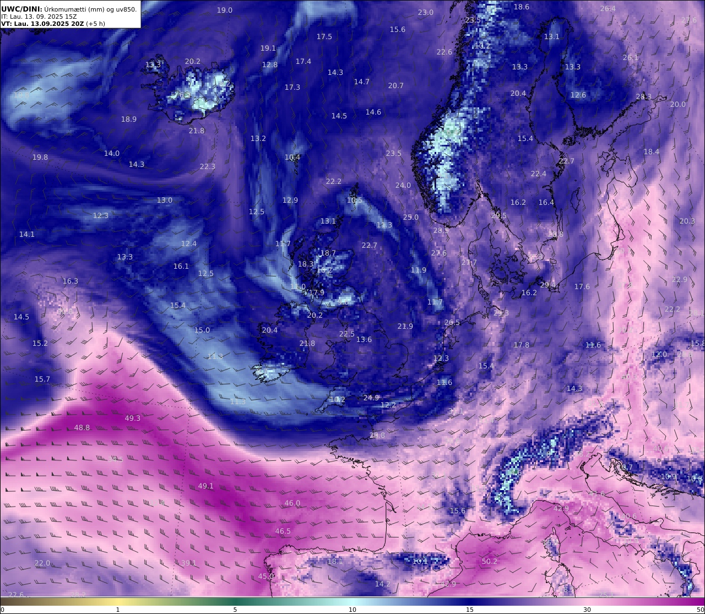Click the 25.0 value label

pyautogui.click(x=410, y=218)
